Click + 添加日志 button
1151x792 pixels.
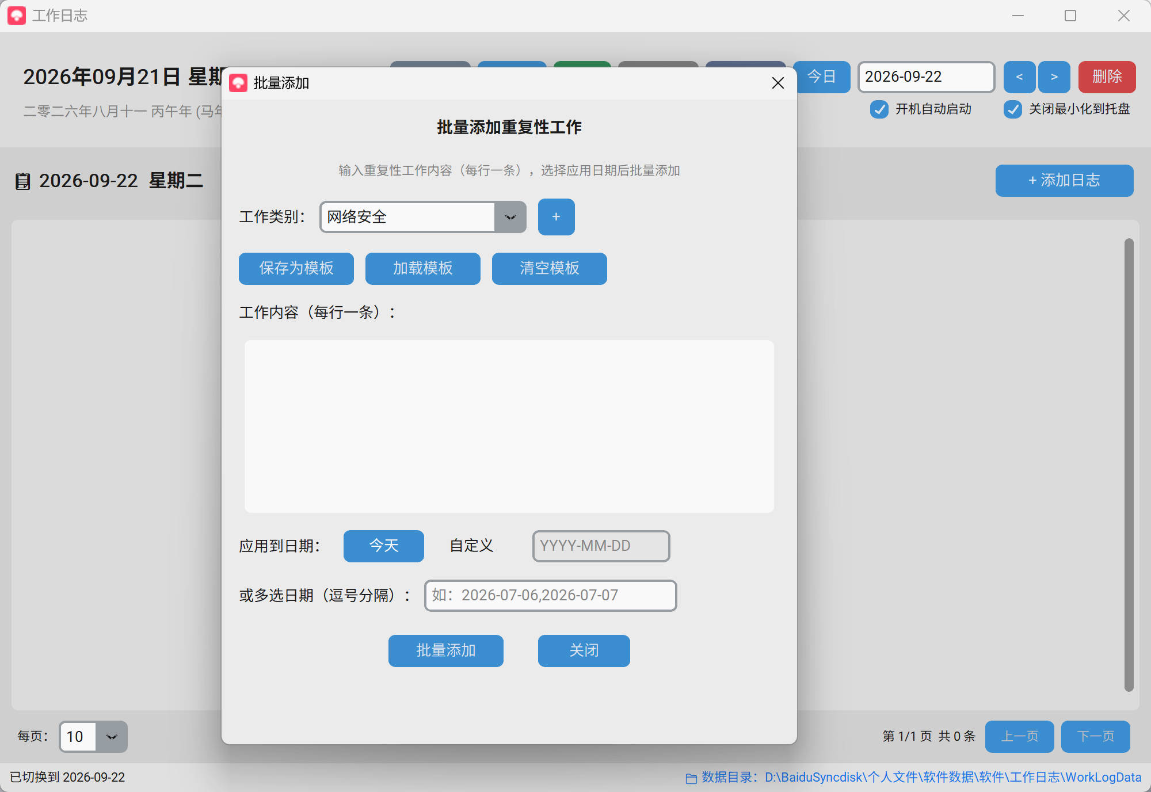[1065, 181]
